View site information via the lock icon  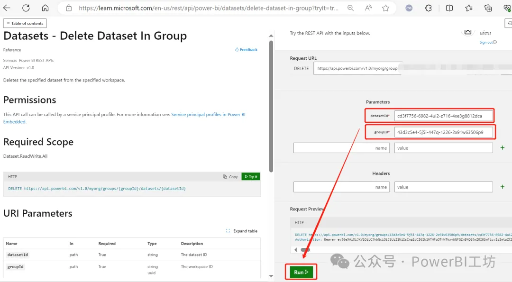pos(69,8)
